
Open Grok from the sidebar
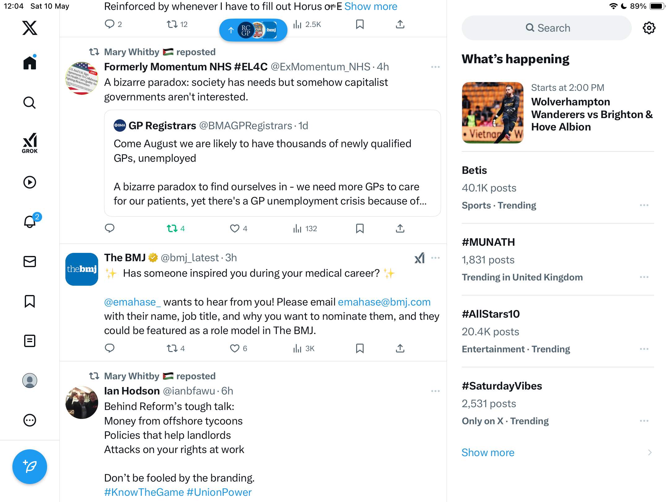(30, 143)
